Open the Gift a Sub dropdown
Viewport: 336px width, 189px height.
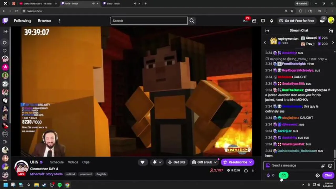click(x=205, y=162)
